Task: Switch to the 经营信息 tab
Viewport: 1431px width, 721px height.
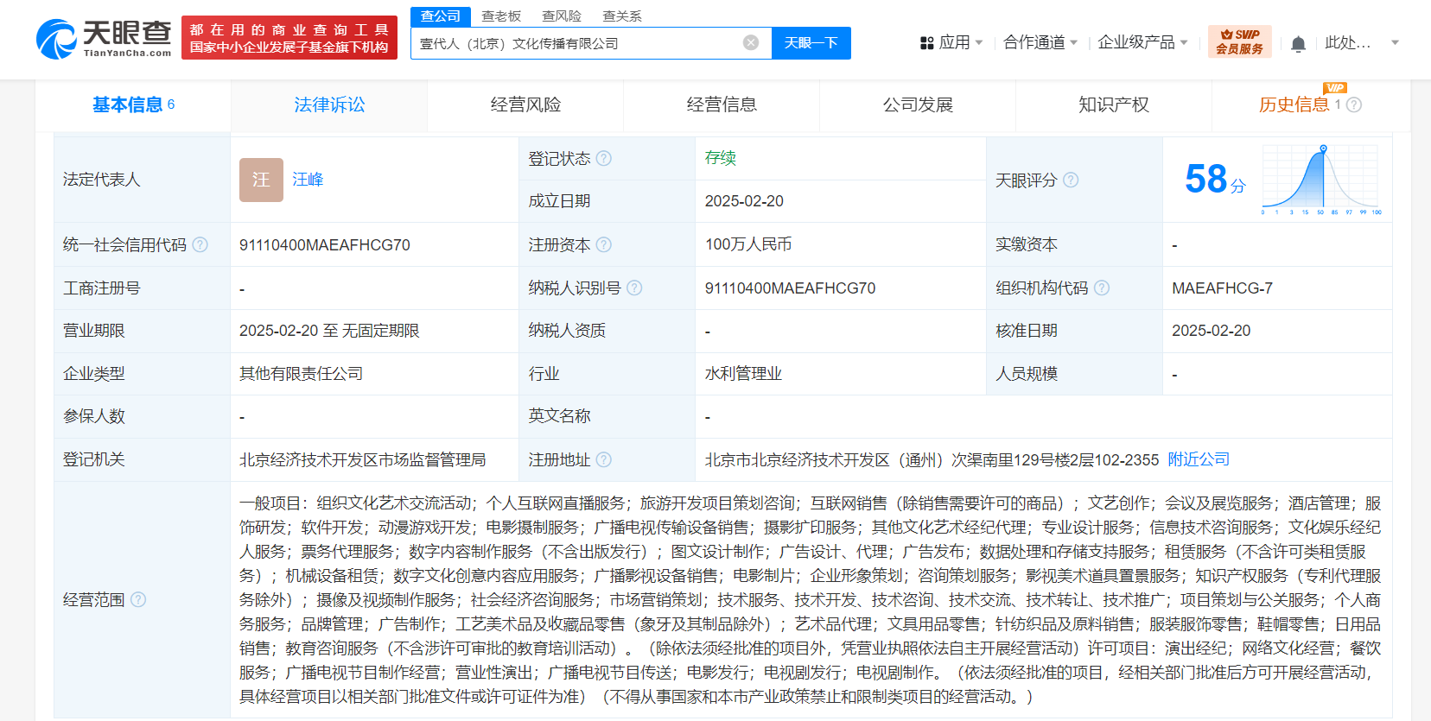Action: click(x=722, y=104)
